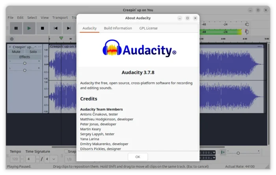Click the time signature numerator stepper
Viewport: 276px width, 175px height.
[38, 159]
